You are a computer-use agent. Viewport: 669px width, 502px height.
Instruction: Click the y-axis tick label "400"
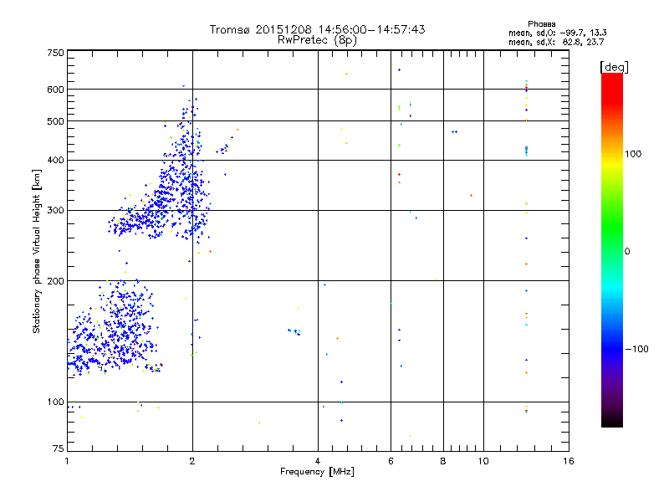click(x=55, y=161)
